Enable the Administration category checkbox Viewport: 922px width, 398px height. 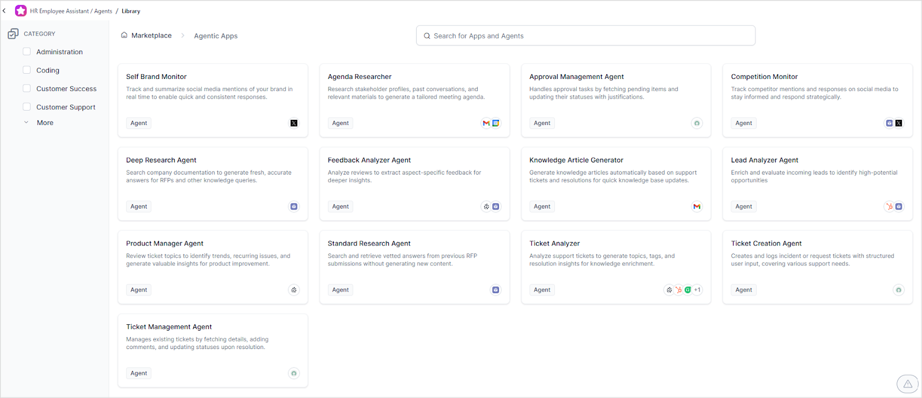27,52
